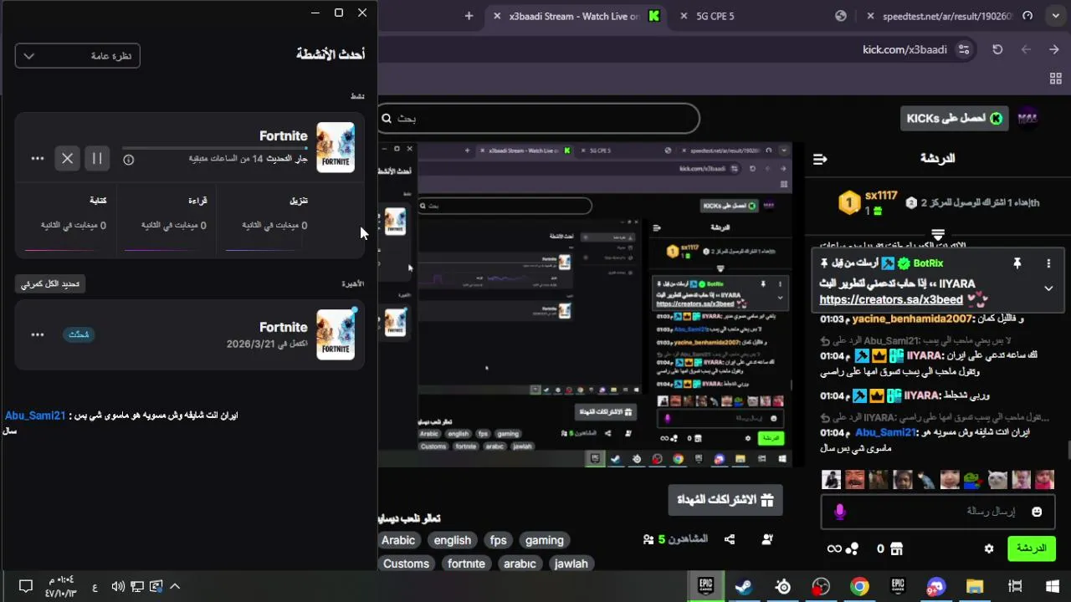Screen dimensions: 1071x602
Task: Select the jawlah tag
Action: [x=571, y=564]
